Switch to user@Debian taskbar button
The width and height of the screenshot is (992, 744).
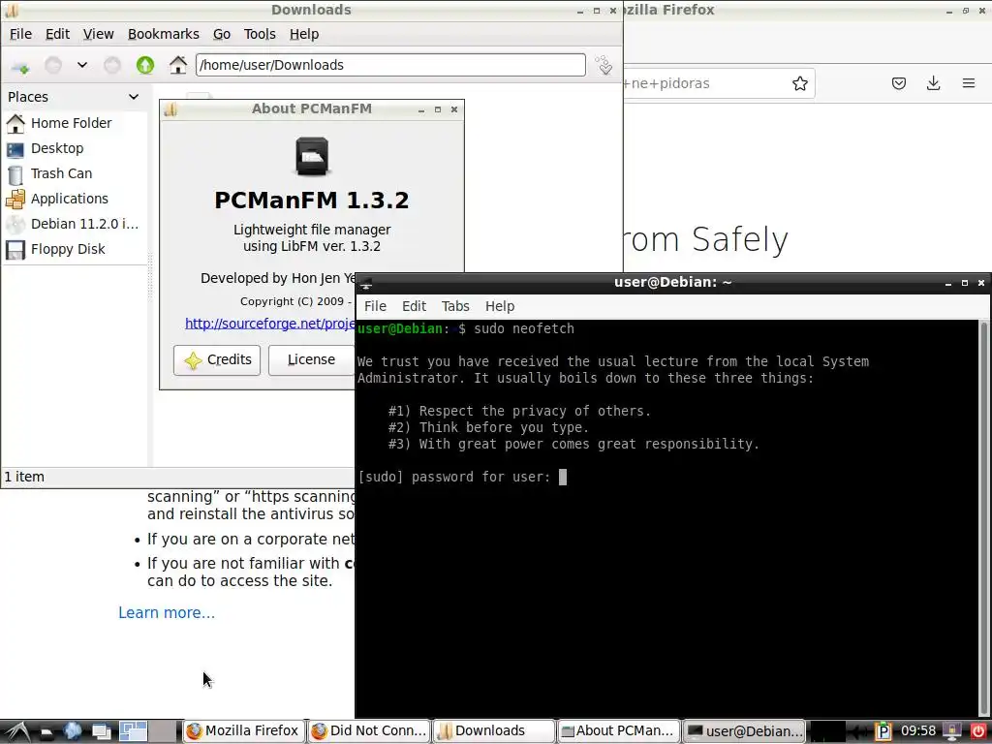744,730
